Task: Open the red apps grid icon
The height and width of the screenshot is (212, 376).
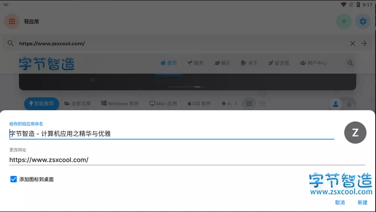Action: click(12, 21)
